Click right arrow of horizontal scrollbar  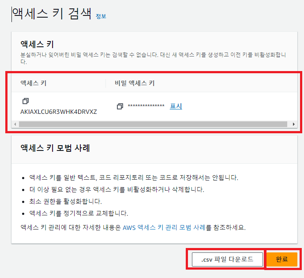294,124
